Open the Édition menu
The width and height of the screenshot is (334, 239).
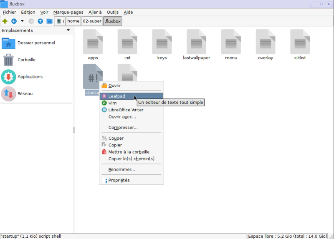[x=28, y=13]
